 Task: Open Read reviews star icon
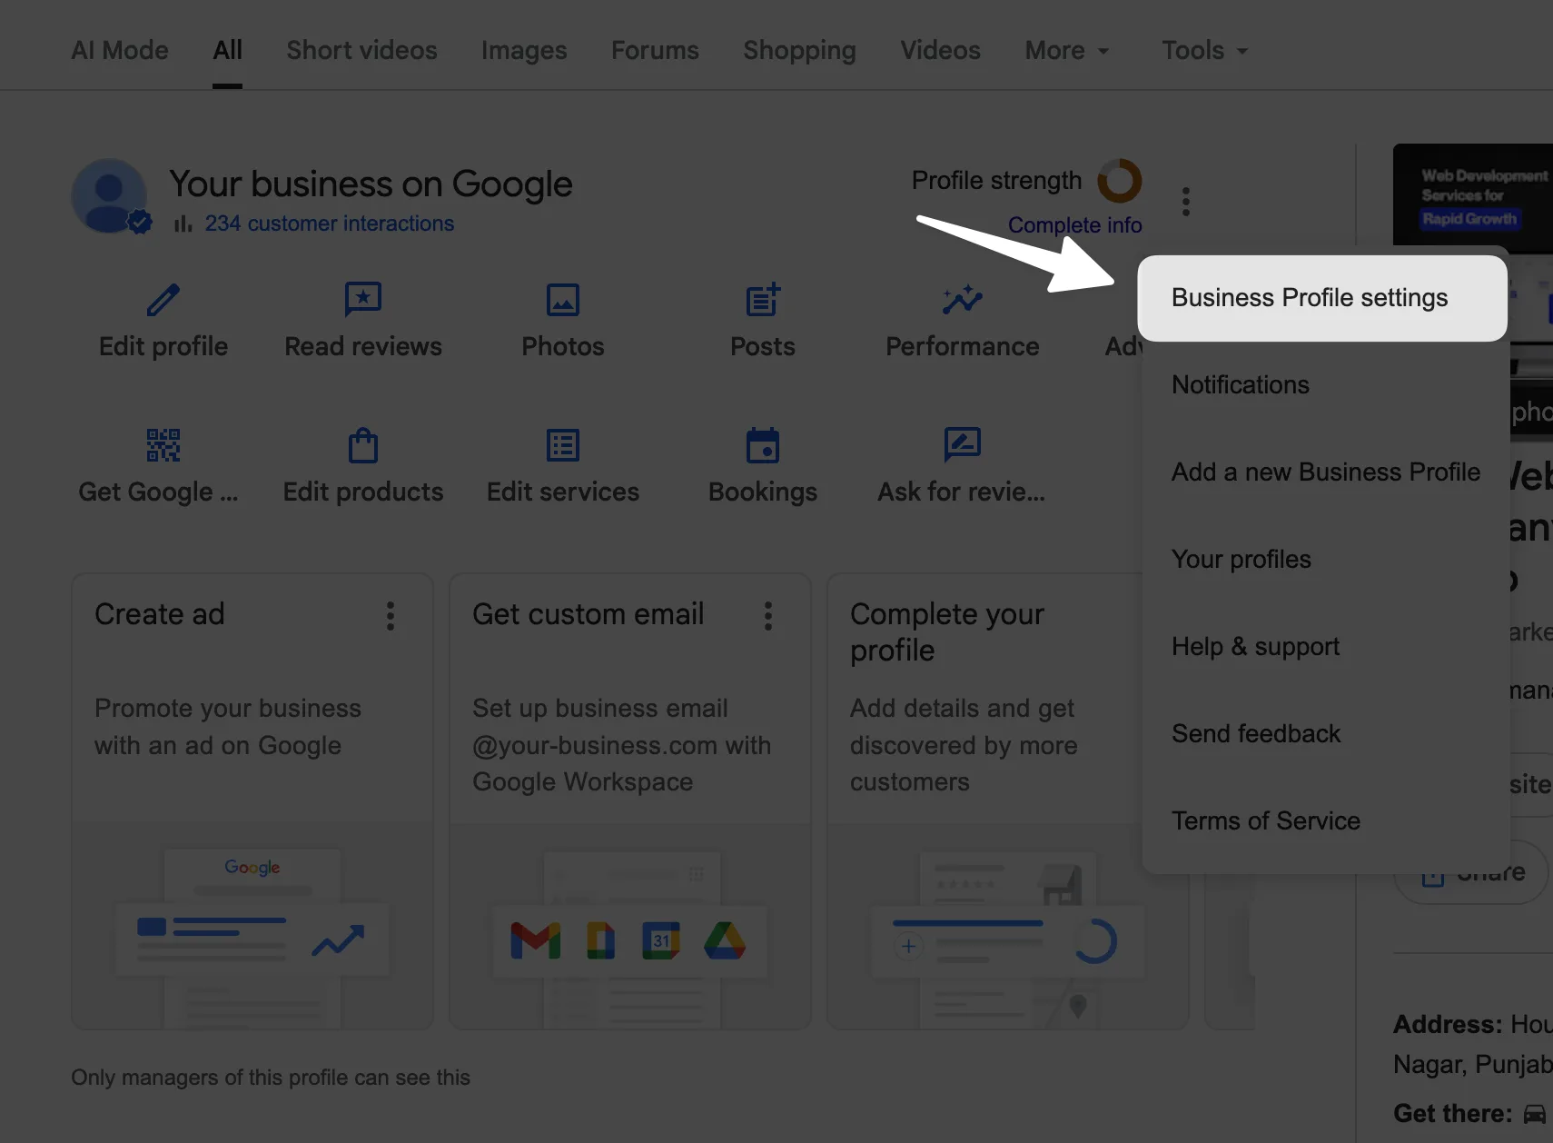pyautogui.click(x=363, y=300)
